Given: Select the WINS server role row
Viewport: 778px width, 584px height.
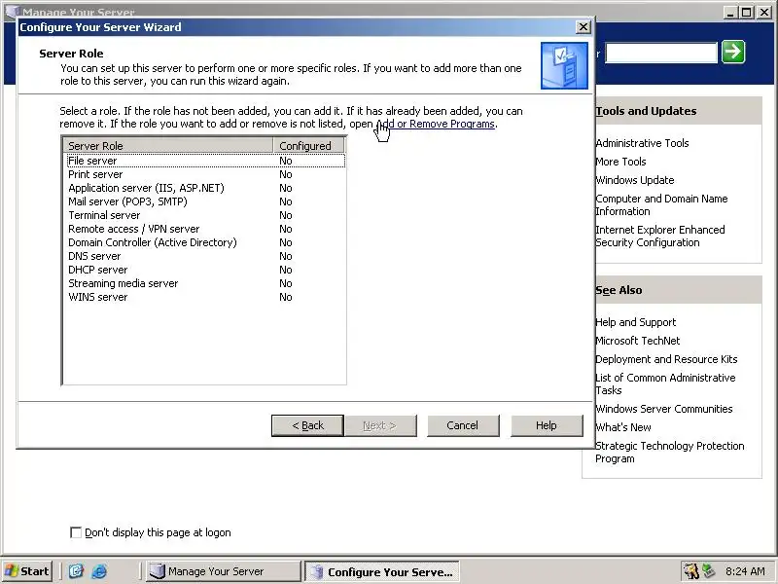Looking at the screenshot, I should tap(205, 297).
